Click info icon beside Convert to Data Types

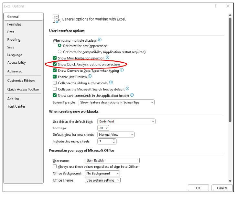point(122,70)
